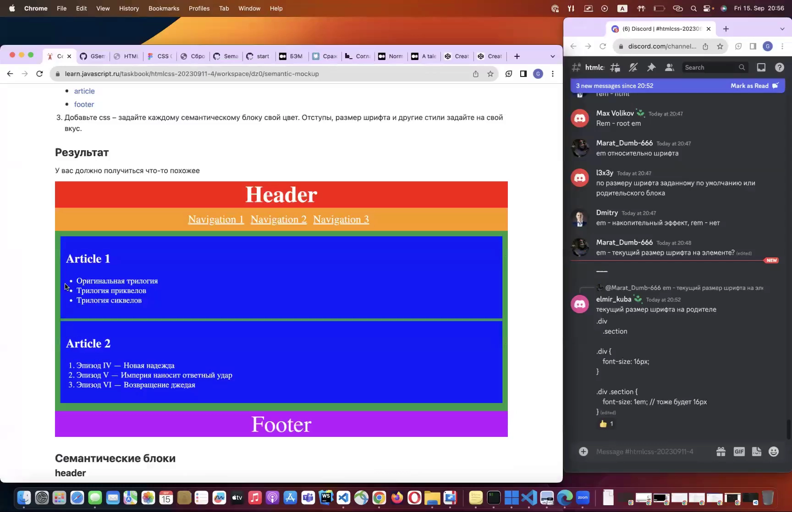Viewport: 792px width, 512px height.
Task: Click the username Max Volikov
Action: (615, 113)
